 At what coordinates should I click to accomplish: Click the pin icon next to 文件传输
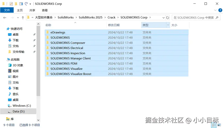[34, 52]
